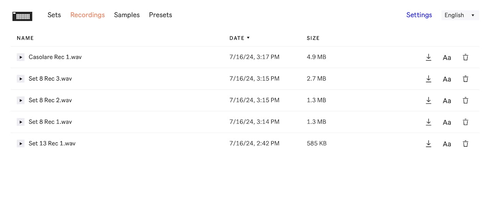This screenshot has width=491, height=200.
Task: Rename Casolare Rec 1.wav recording
Action: [447, 58]
